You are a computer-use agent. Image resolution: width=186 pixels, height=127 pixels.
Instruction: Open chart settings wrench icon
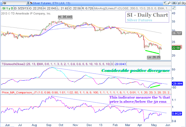(x=169, y=3)
